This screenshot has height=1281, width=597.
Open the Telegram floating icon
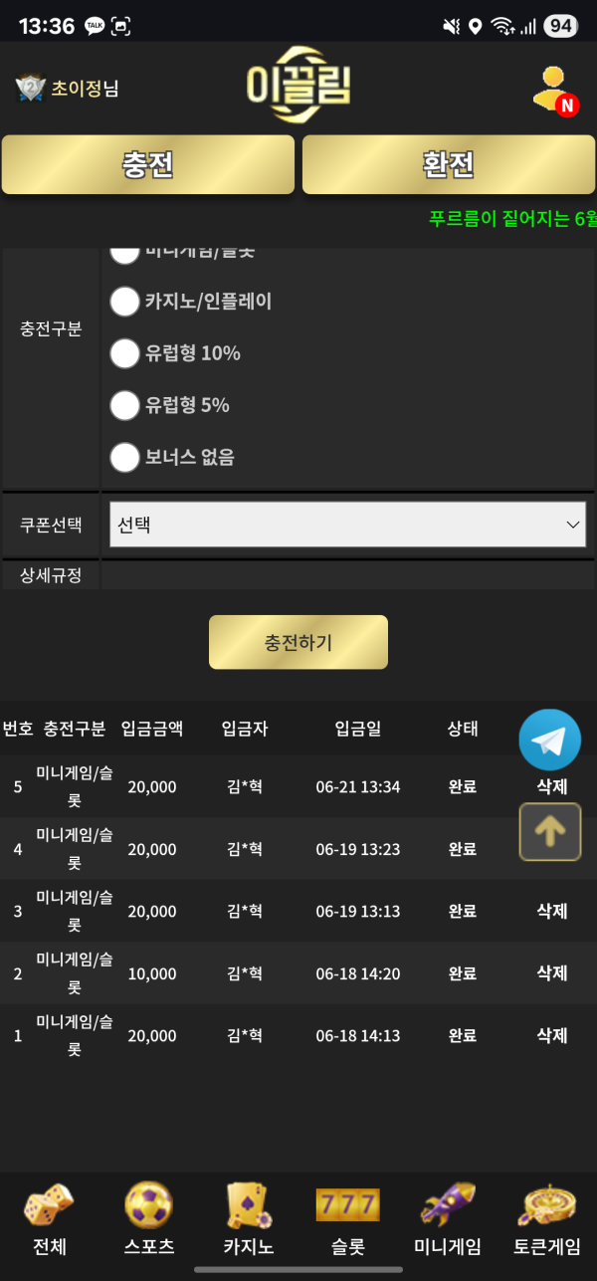click(x=549, y=740)
